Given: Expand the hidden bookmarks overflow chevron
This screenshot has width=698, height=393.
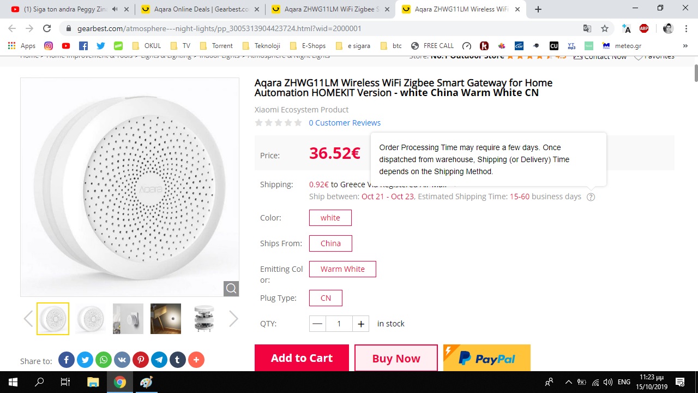Looking at the screenshot, I should click(685, 46).
